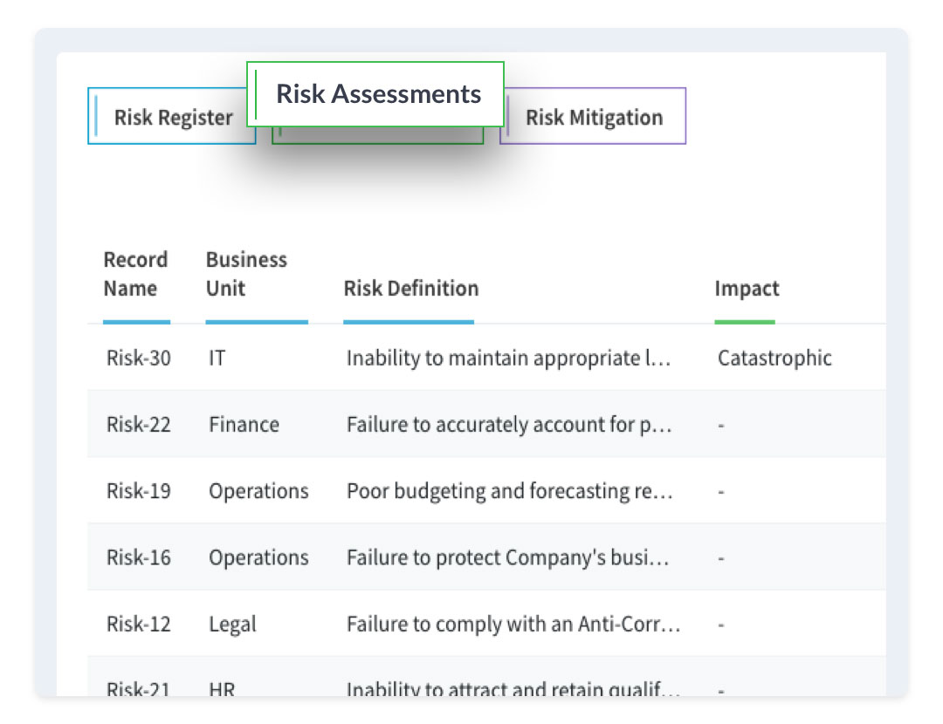Click Finance business unit cell
This screenshot has height=724, width=943.
pos(244,425)
